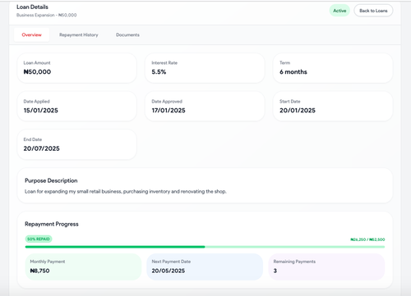Click the Term label
Image resolution: width=411 pixels, height=296 pixels.
point(284,63)
